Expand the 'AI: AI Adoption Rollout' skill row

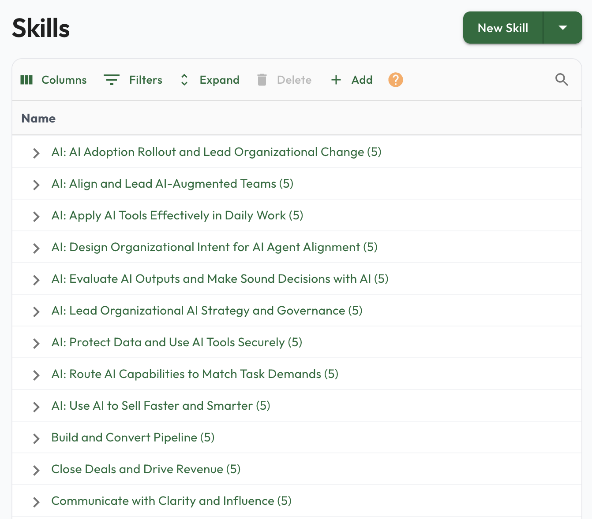pyautogui.click(x=36, y=153)
